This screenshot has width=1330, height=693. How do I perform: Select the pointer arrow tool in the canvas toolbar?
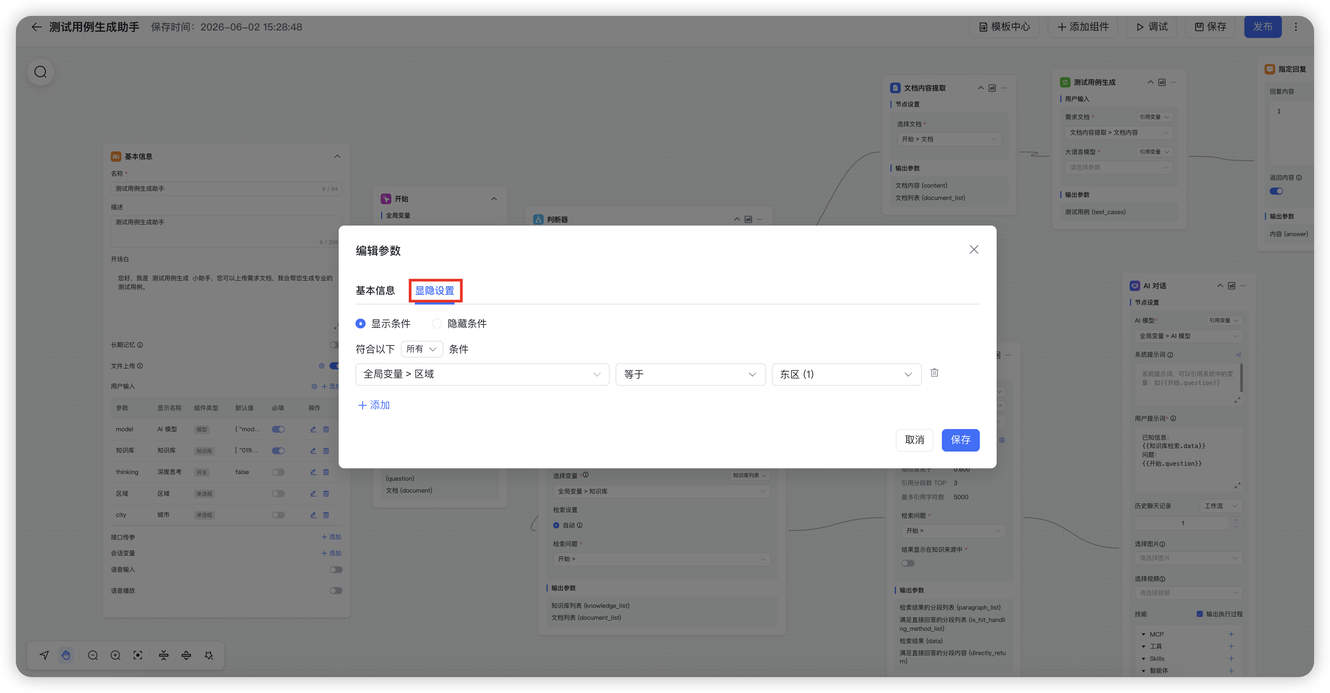[45, 655]
